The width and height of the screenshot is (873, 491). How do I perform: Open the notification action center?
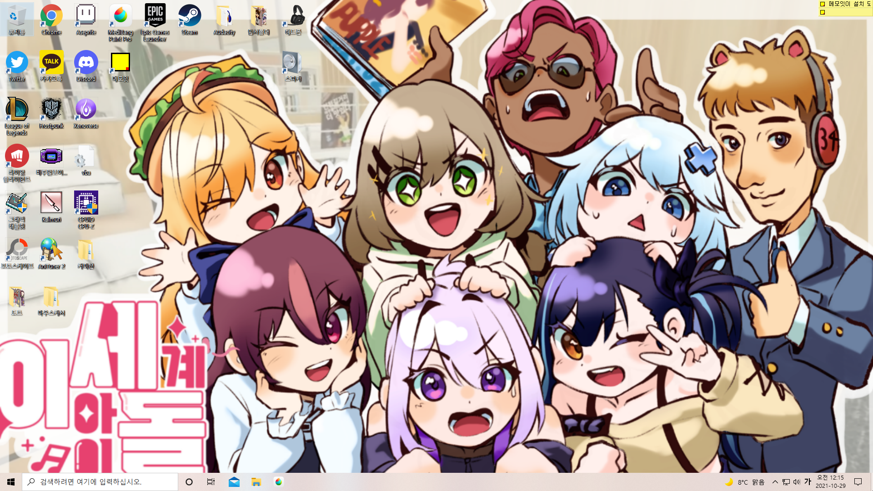point(858,482)
